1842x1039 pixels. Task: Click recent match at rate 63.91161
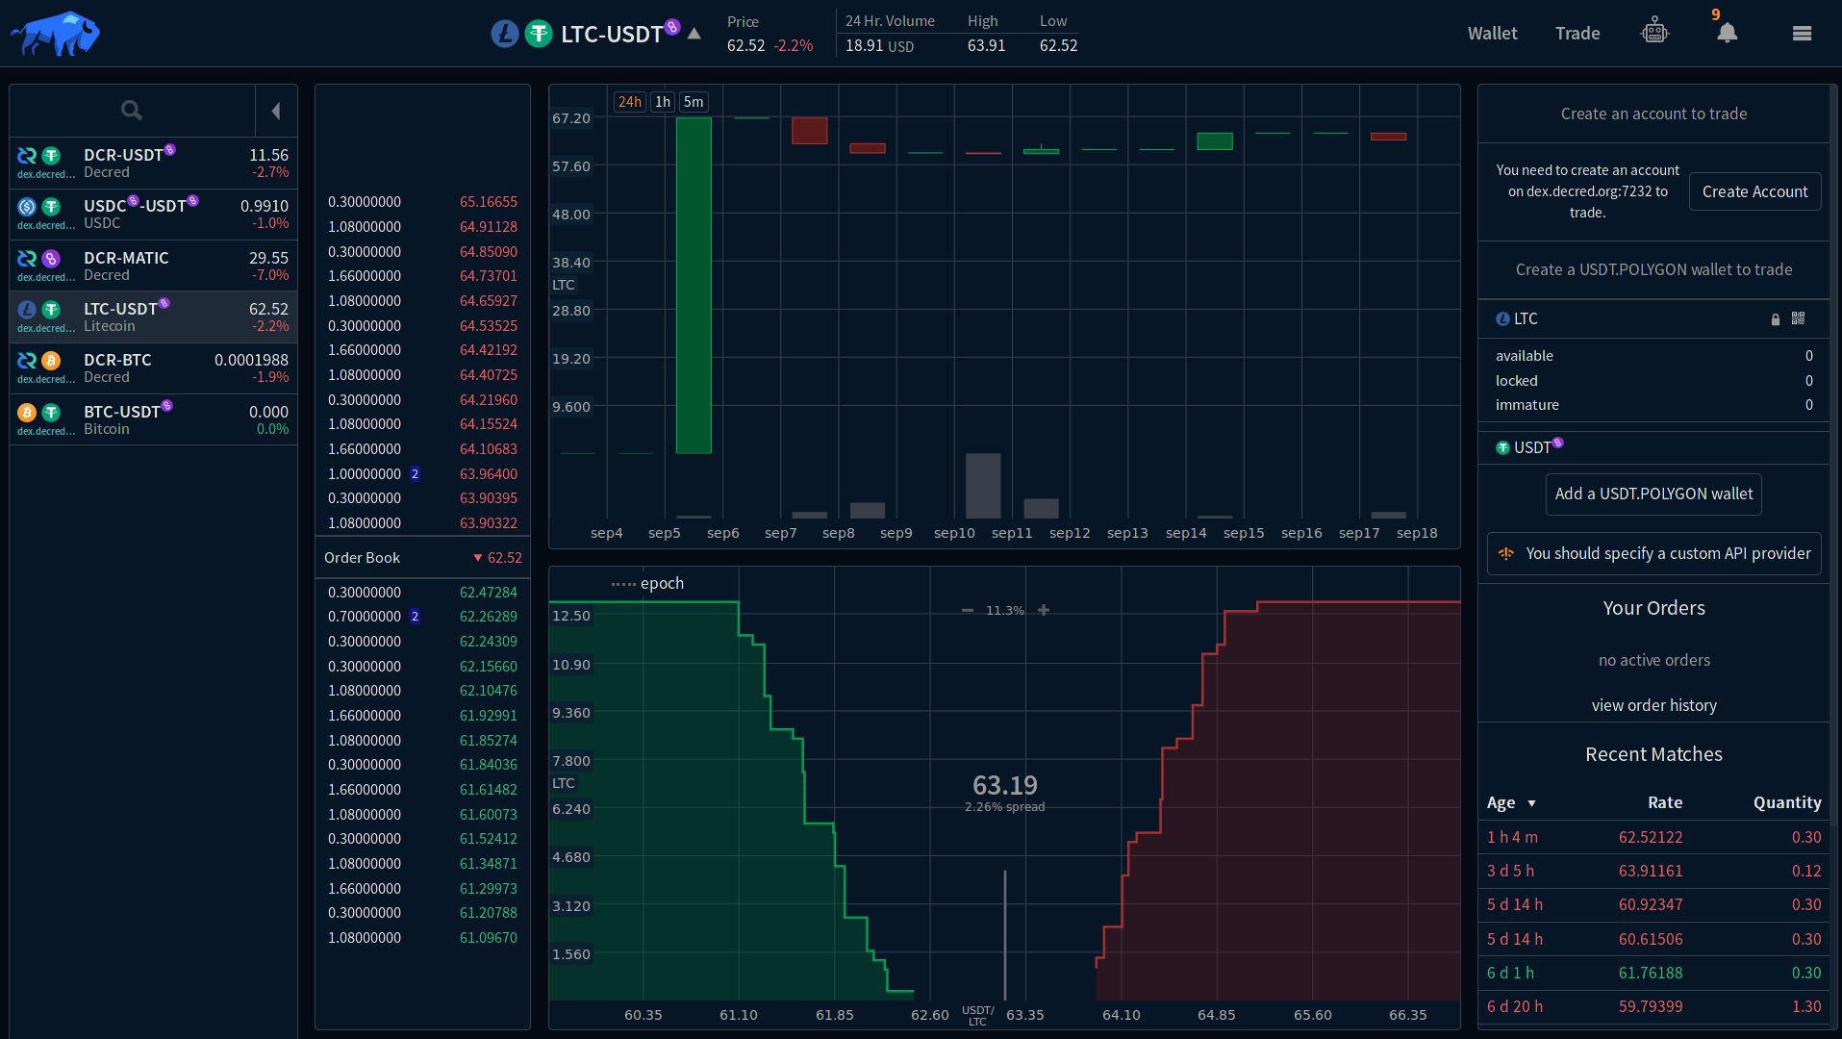tap(1653, 871)
